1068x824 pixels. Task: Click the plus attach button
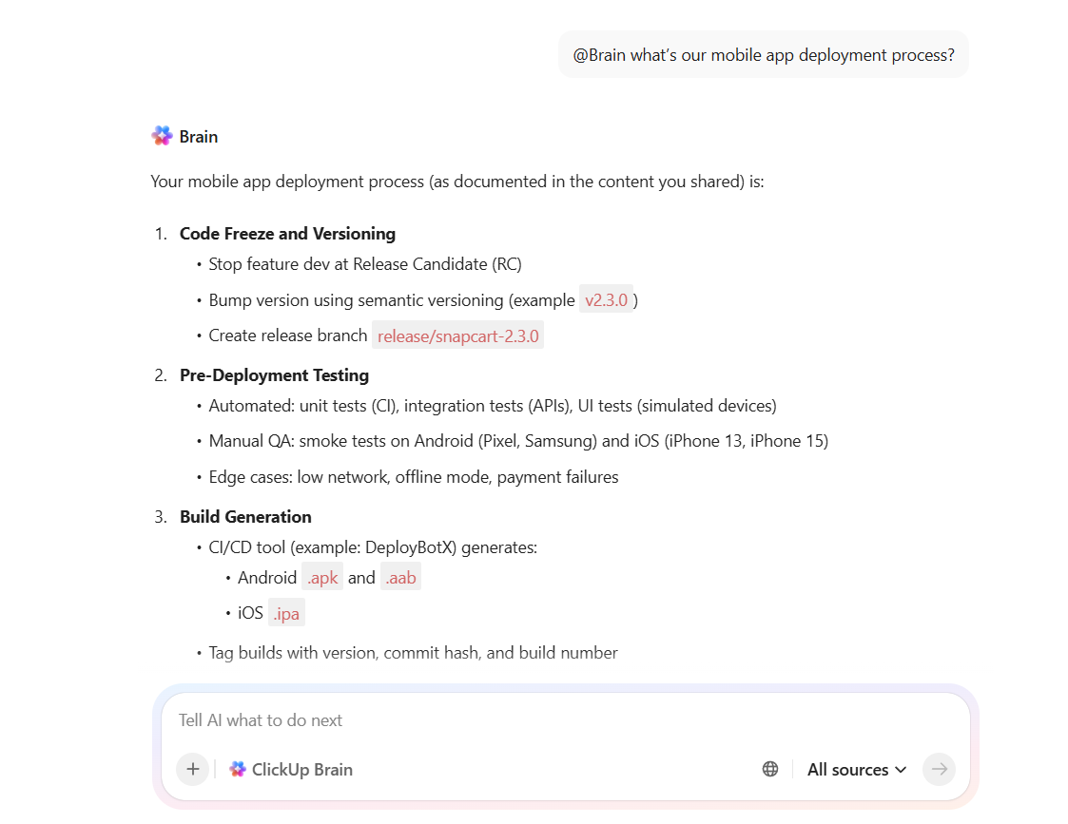click(x=192, y=769)
